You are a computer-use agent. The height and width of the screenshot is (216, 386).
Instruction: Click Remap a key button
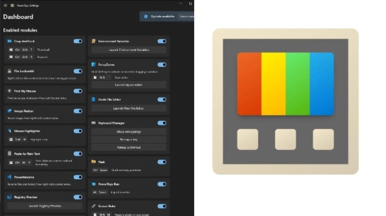(129, 139)
